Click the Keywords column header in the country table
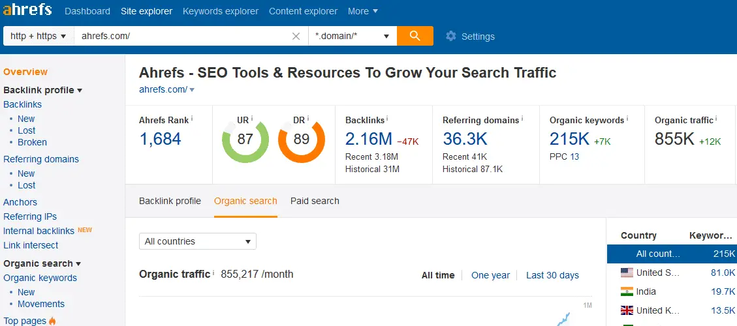 tap(710, 236)
